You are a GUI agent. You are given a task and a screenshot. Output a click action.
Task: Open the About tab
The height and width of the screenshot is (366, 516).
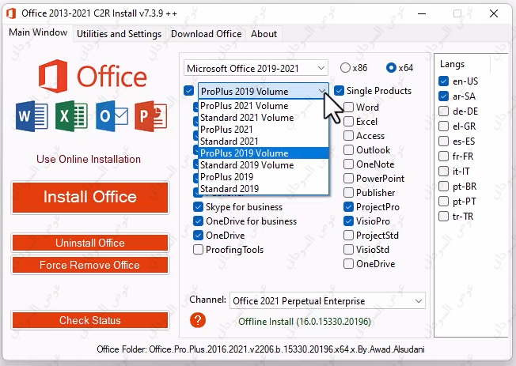coord(264,34)
